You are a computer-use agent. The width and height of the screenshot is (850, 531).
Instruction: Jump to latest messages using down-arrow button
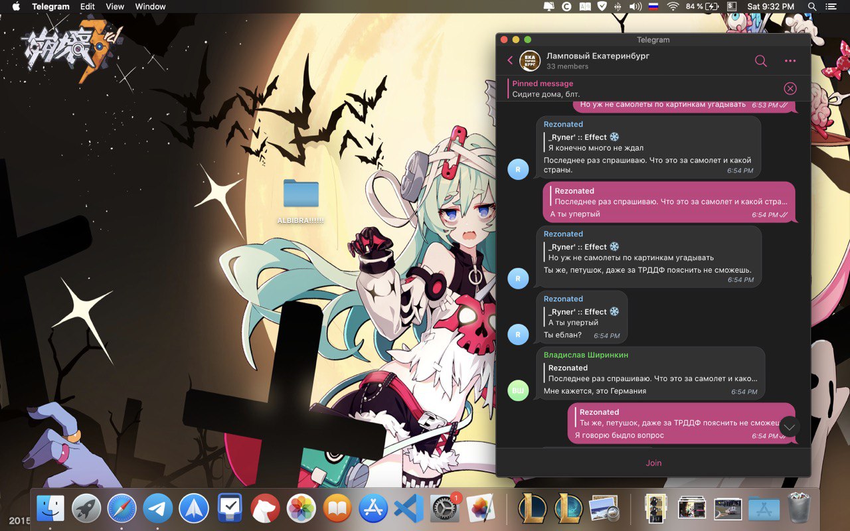790,426
